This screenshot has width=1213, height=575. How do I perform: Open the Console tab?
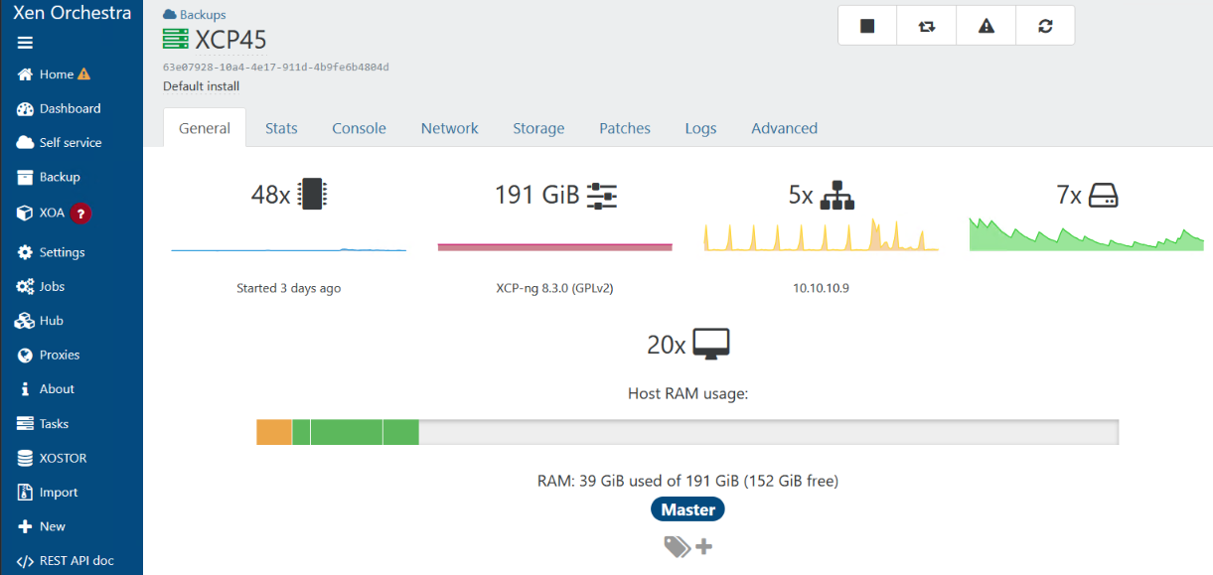click(x=359, y=128)
